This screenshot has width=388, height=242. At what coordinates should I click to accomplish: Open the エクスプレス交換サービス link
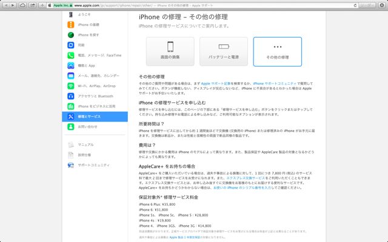[x=246, y=178]
